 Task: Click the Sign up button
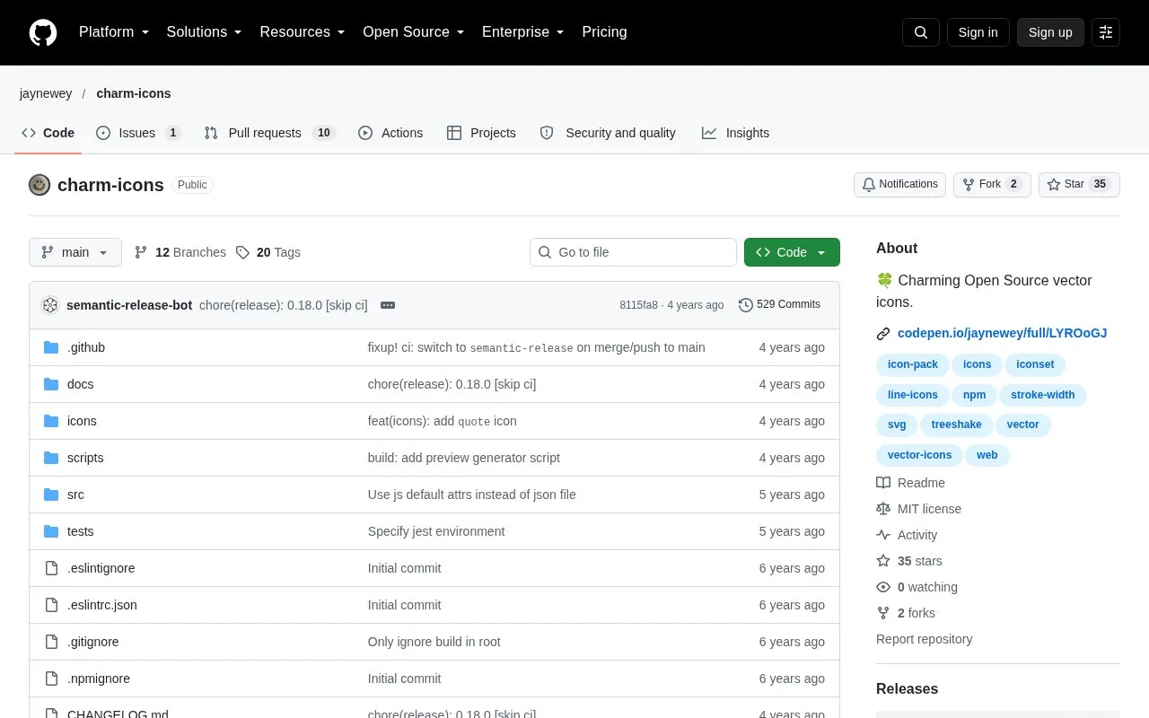[x=1050, y=32]
